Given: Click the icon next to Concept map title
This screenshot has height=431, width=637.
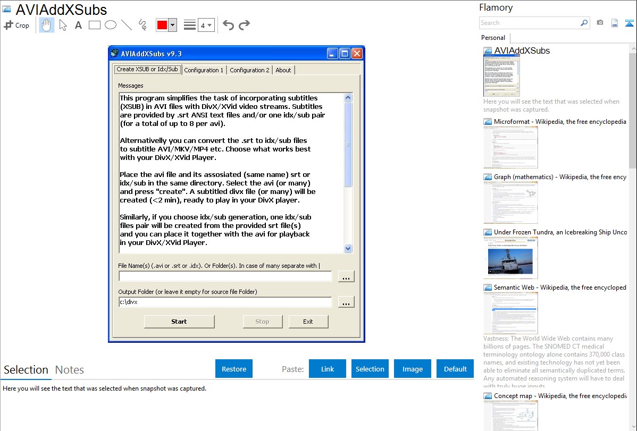Looking at the screenshot, I should click(488, 396).
